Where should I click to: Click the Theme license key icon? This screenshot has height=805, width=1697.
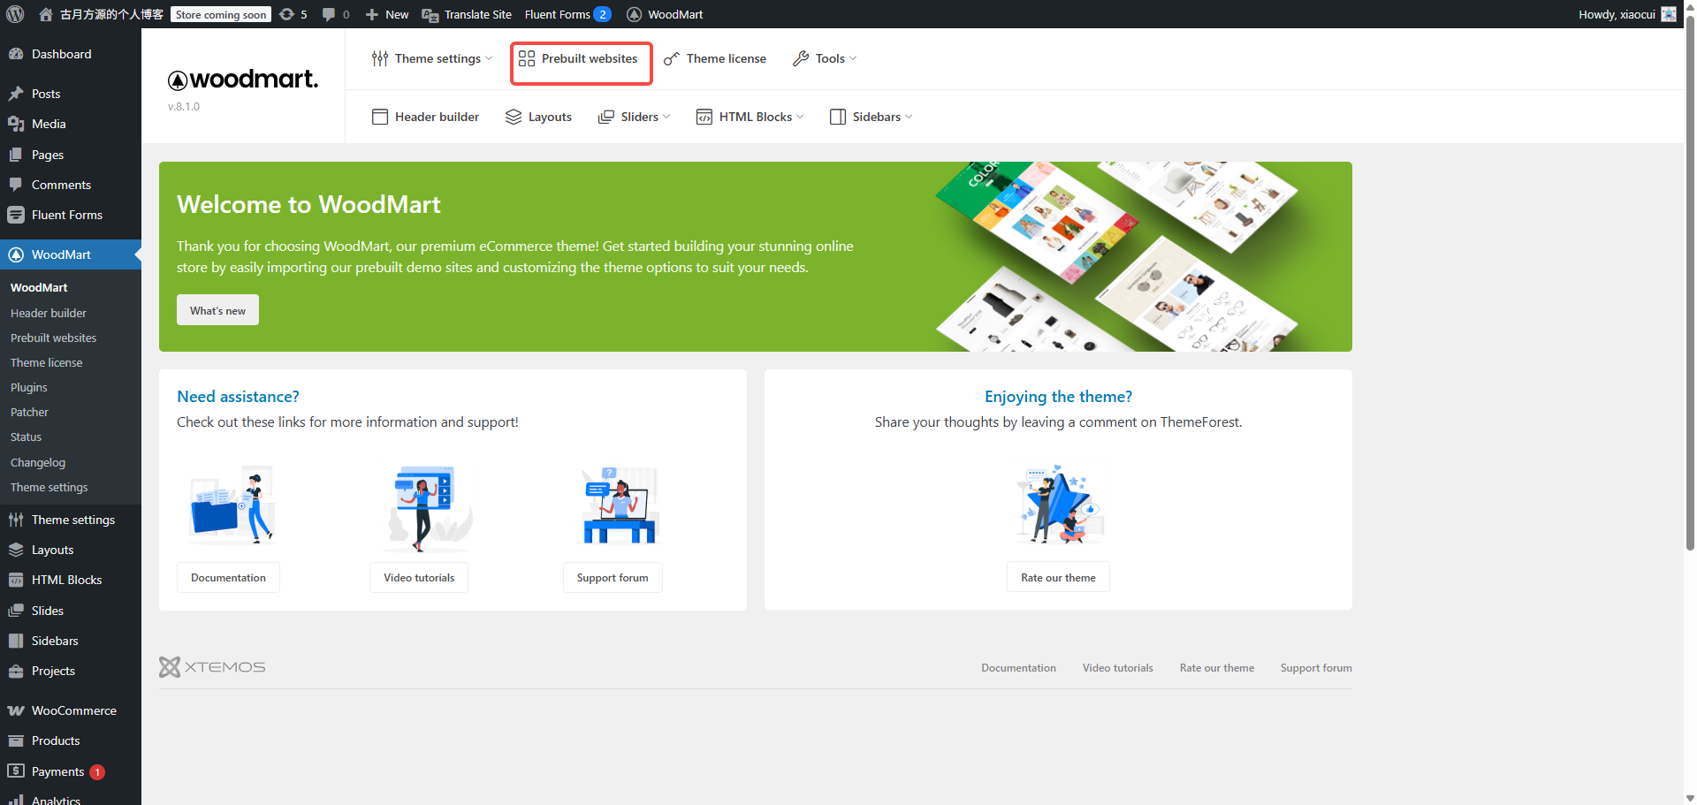coord(672,58)
